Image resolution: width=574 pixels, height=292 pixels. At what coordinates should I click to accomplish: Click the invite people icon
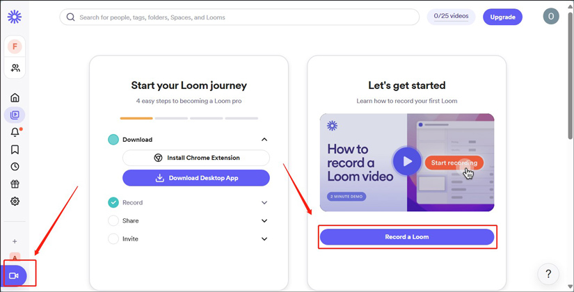point(15,67)
